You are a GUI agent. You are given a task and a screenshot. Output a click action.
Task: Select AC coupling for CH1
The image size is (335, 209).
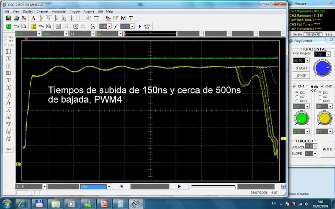click(297, 97)
